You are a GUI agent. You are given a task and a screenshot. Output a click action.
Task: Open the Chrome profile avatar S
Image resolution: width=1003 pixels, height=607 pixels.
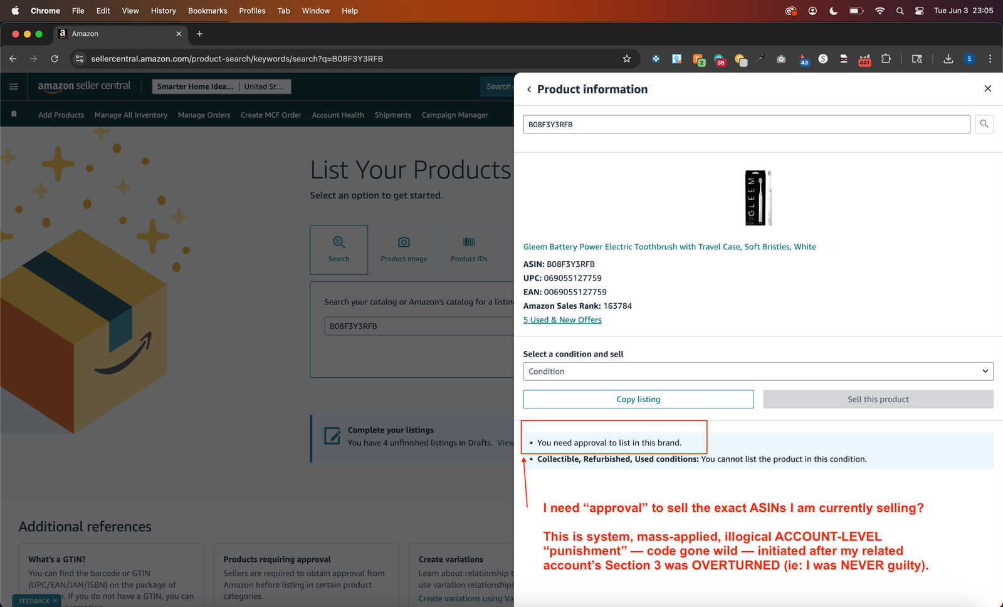[969, 59]
